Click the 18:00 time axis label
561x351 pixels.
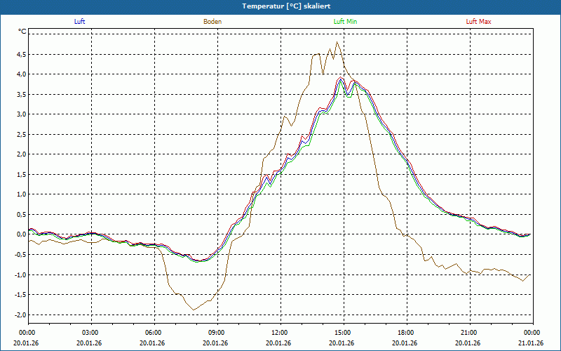coord(407,333)
